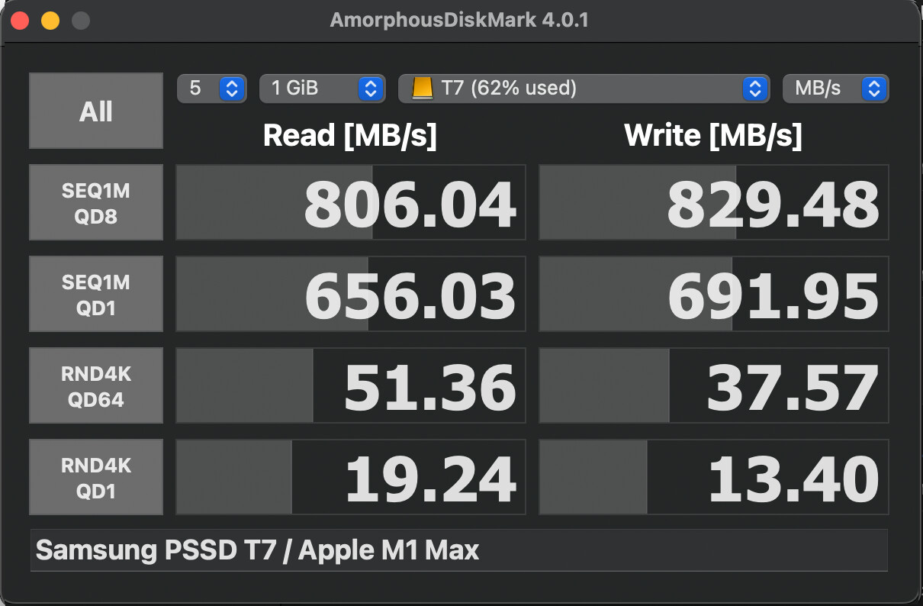The height and width of the screenshot is (606, 923).
Task: Click the All benchmark button
Action: (x=96, y=111)
